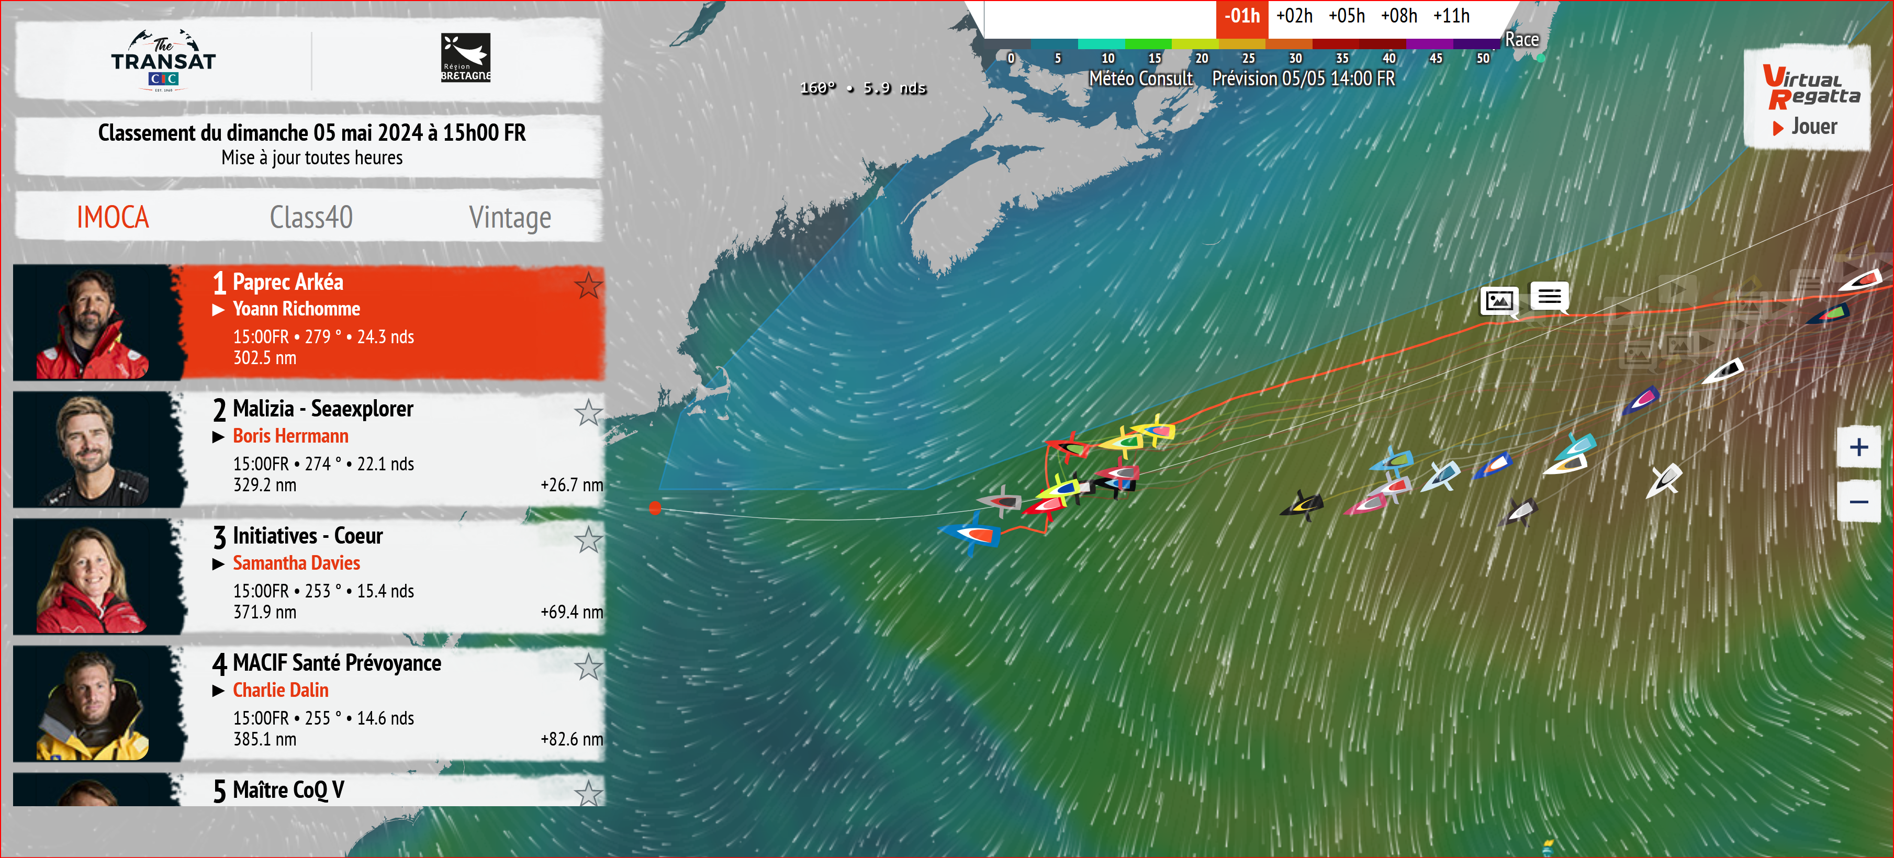Click the 302.5 nm distance value
The image size is (1894, 858).
[265, 358]
